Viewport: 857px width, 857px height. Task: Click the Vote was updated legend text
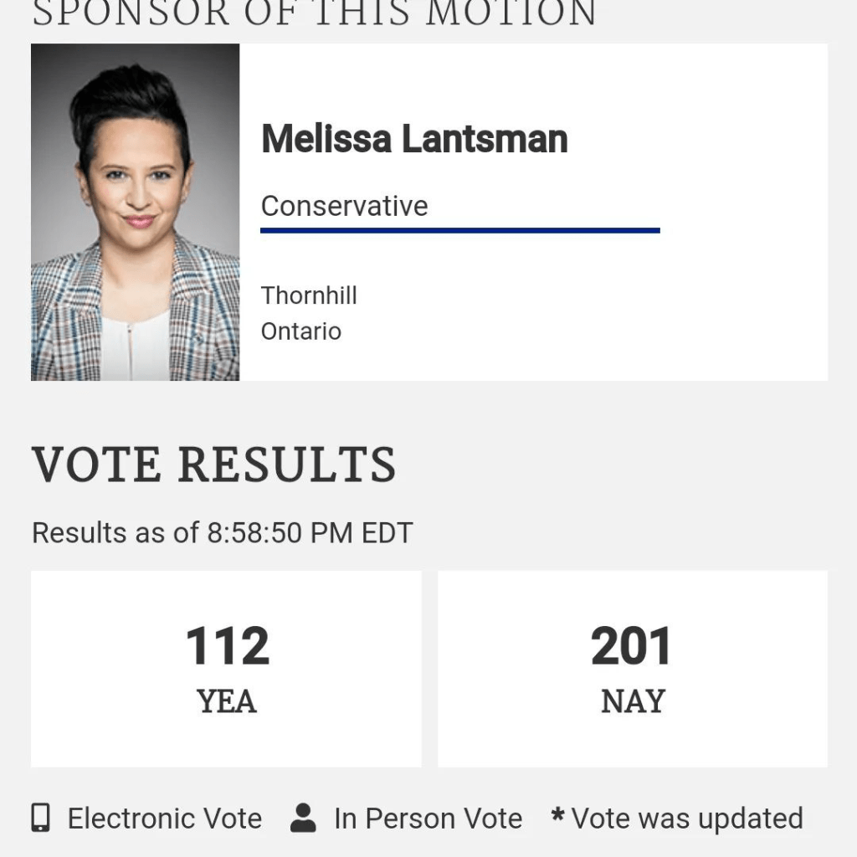point(687,819)
